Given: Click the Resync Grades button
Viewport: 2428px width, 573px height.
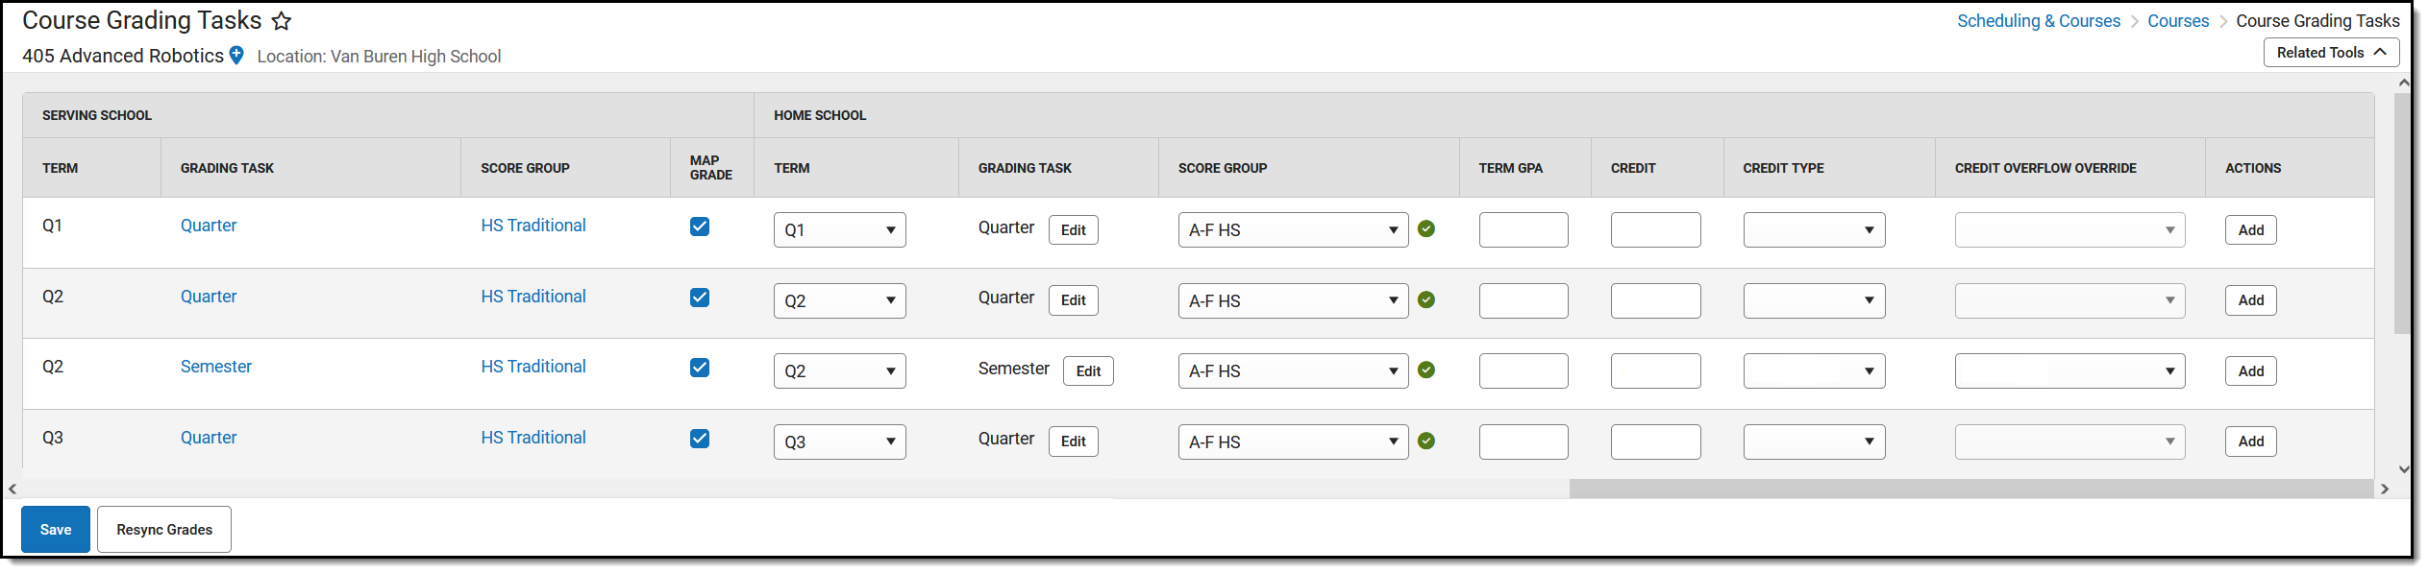Looking at the screenshot, I should tap(164, 530).
